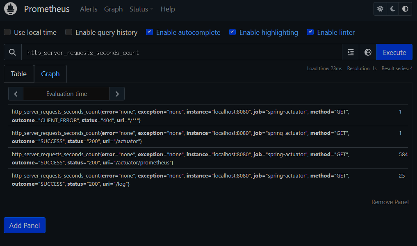Open the Help page

[x=168, y=9]
